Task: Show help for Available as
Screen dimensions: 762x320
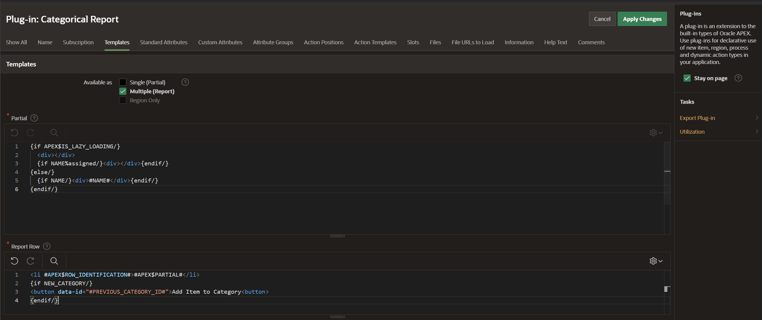Action: click(x=185, y=82)
